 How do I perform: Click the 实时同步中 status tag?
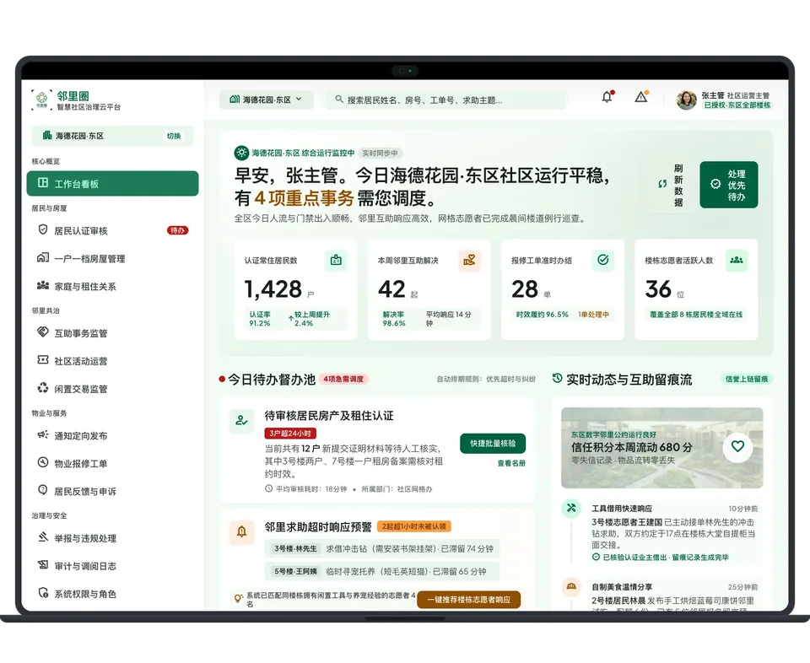pyautogui.click(x=380, y=153)
